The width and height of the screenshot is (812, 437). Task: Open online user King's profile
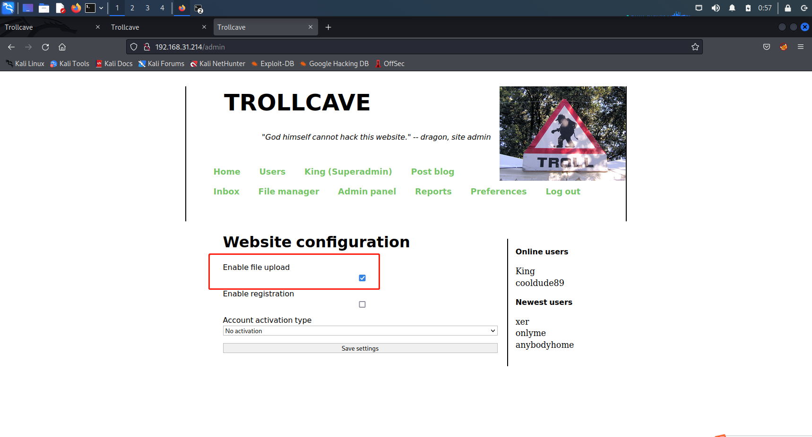(x=525, y=271)
